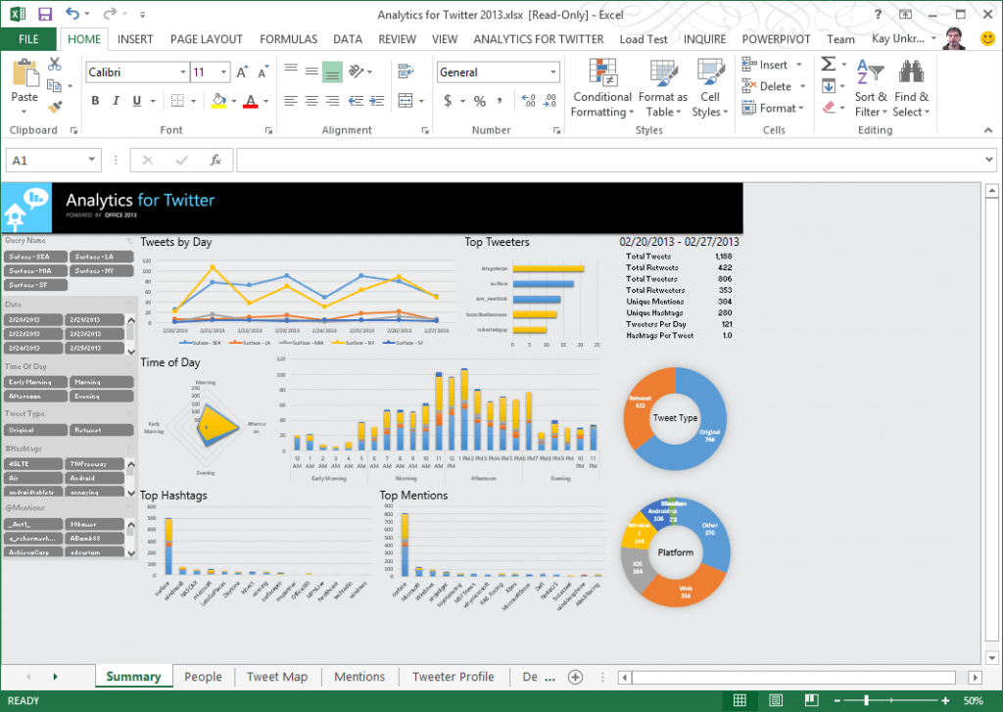
Task: Click the Delete button in Cells group
Action: tap(769, 86)
